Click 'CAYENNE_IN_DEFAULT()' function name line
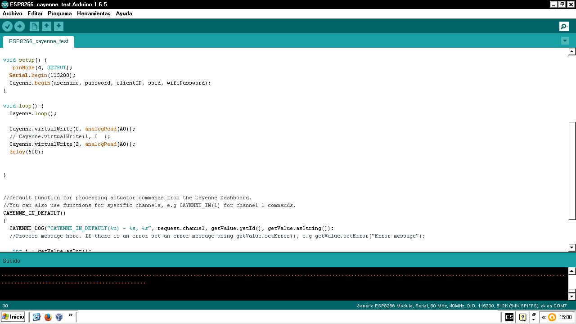This screenshot has width=576, height=324. (x=34, y=213)
